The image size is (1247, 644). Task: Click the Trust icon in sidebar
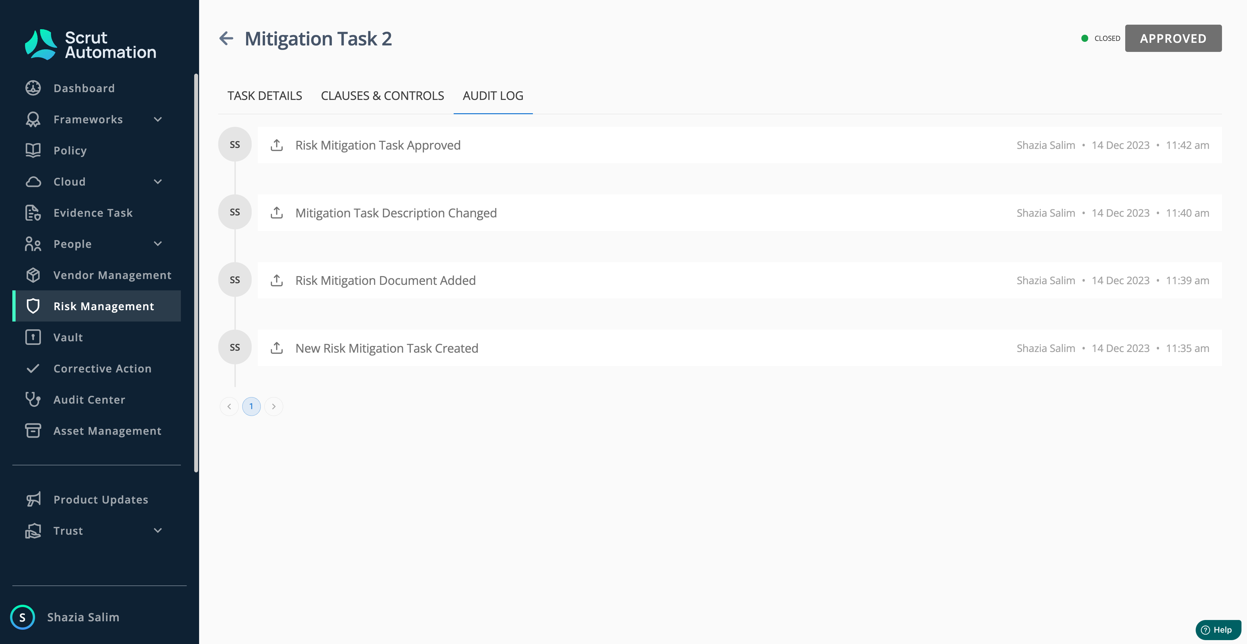pos(33,530)
